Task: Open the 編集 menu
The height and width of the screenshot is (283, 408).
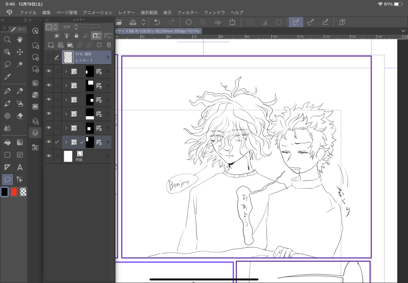Action: [x=46, y=12]
